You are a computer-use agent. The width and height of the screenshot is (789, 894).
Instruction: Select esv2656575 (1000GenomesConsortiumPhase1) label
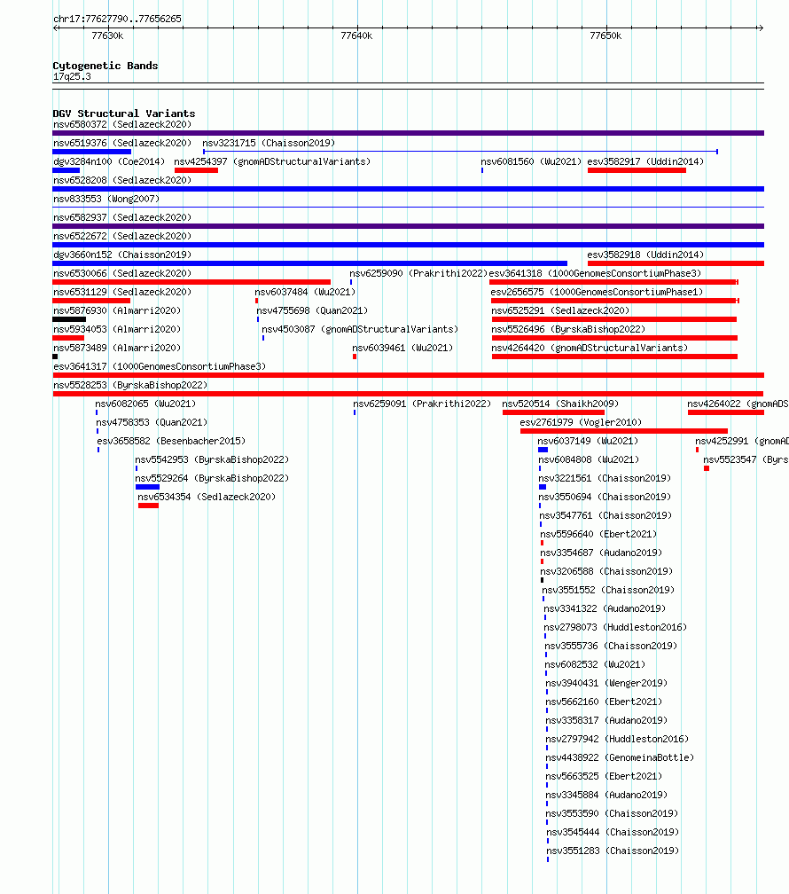click(x=597, y=292)
